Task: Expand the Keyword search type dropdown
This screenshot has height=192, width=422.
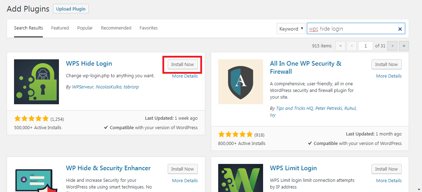Action: pyautogui.click(x=291, y=29)
